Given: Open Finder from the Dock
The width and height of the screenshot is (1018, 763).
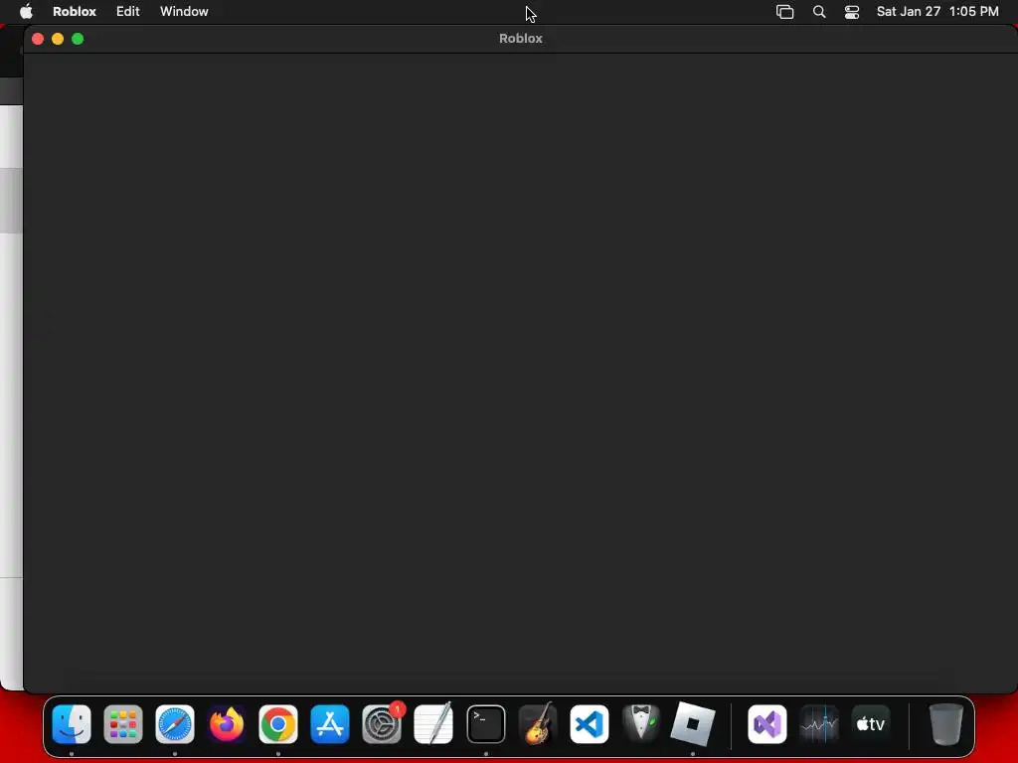Looking at the screenshot, I should (72, 724).
